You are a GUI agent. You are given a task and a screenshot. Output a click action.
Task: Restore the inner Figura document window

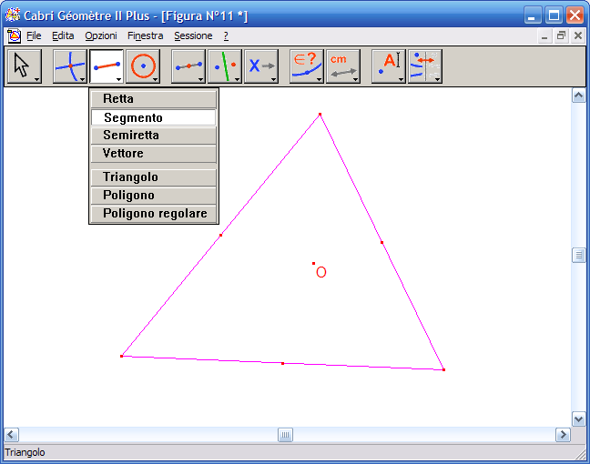561,36
